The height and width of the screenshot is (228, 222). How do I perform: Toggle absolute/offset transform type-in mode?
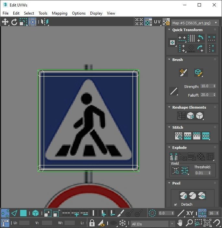click(x=5, y=223)
